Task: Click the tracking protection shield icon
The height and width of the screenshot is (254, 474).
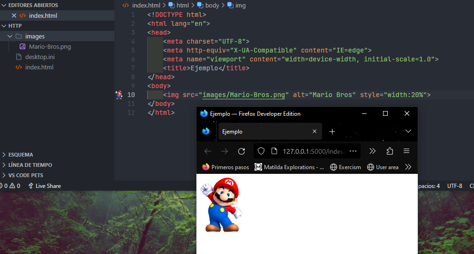Action: [261, 151]
